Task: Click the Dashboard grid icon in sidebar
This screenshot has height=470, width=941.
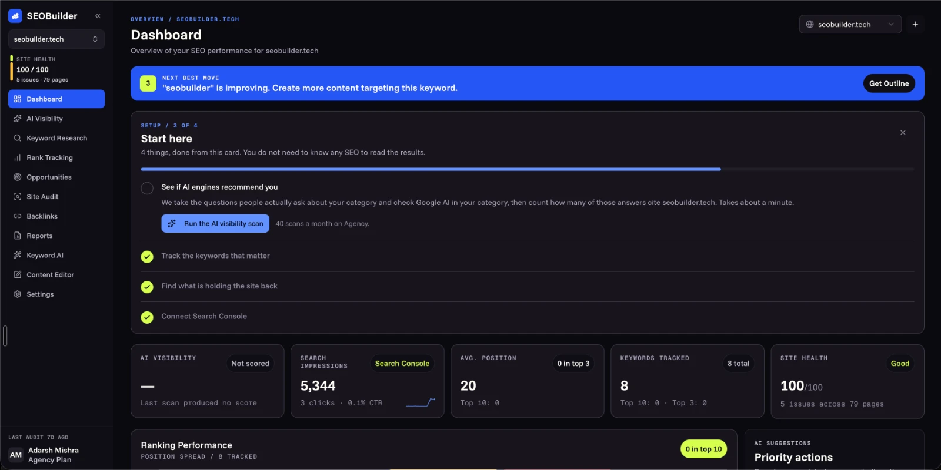Action: [18, 99]
